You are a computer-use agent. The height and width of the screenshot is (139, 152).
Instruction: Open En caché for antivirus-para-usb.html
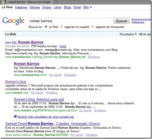85,110
